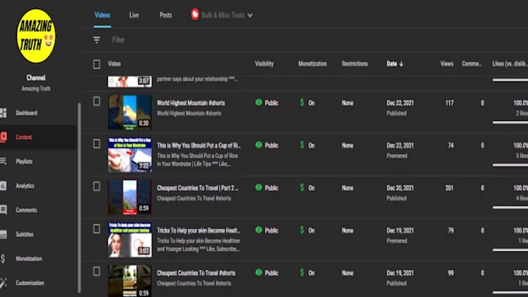Open the Tricks To Help skin thumbnail
The width and height of the screenshot is (528, 297).
(130, 240)
